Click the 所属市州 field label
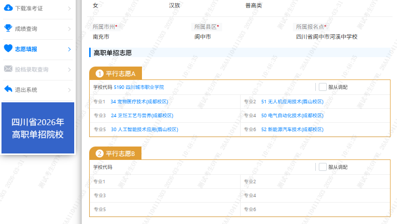 tap(105, 27)
